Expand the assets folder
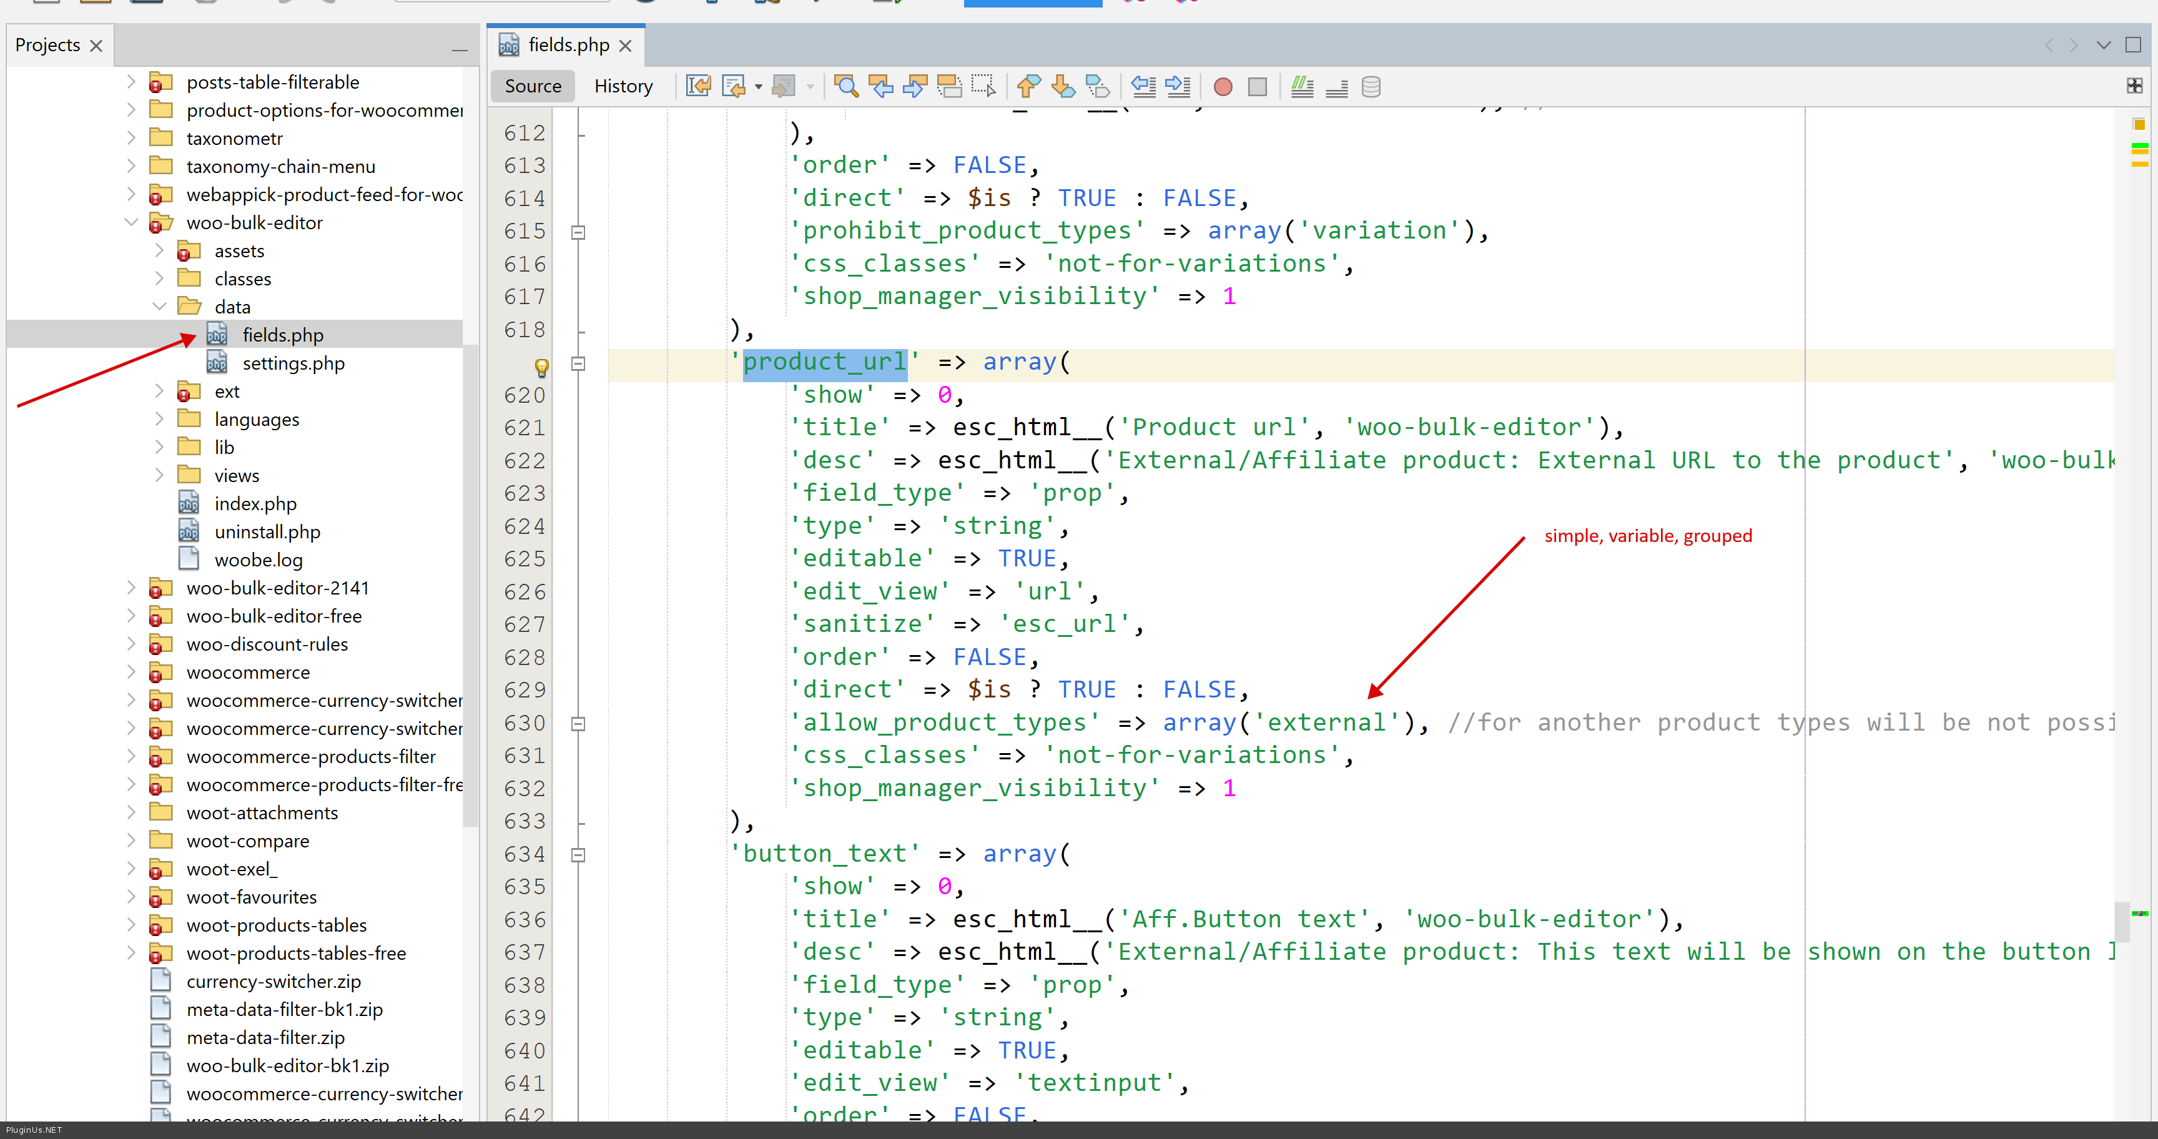The width and height of the screenshot is (2158, 1139). point(159,250)
